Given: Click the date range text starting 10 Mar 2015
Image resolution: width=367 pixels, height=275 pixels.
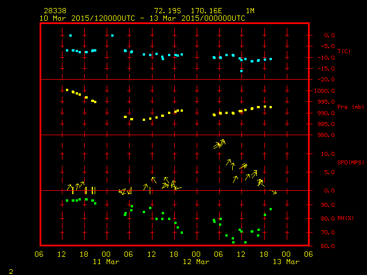Looking at the screenshot, I should [142, 18].
